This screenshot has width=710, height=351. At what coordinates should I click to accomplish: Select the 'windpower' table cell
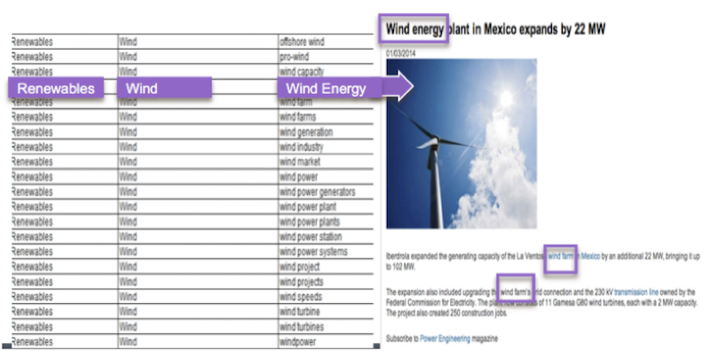coord(326,341)
